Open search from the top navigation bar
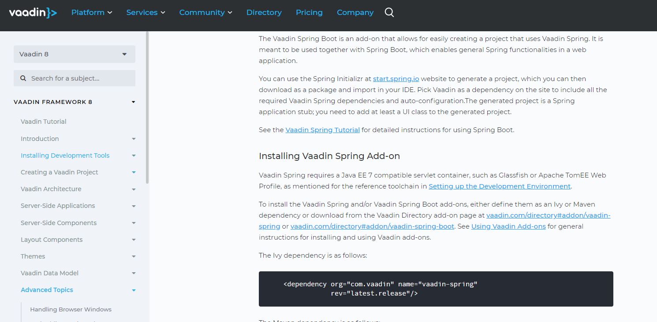 coord(389,12)
